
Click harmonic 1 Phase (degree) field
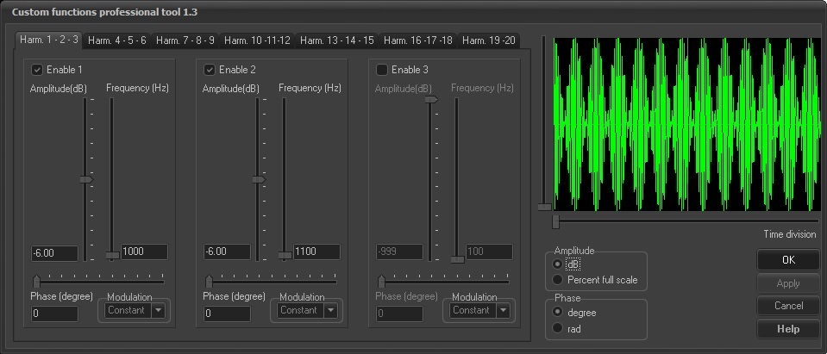54,314
